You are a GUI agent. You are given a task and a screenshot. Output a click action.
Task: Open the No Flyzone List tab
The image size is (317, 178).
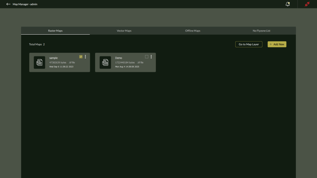(x=261, y=31)
